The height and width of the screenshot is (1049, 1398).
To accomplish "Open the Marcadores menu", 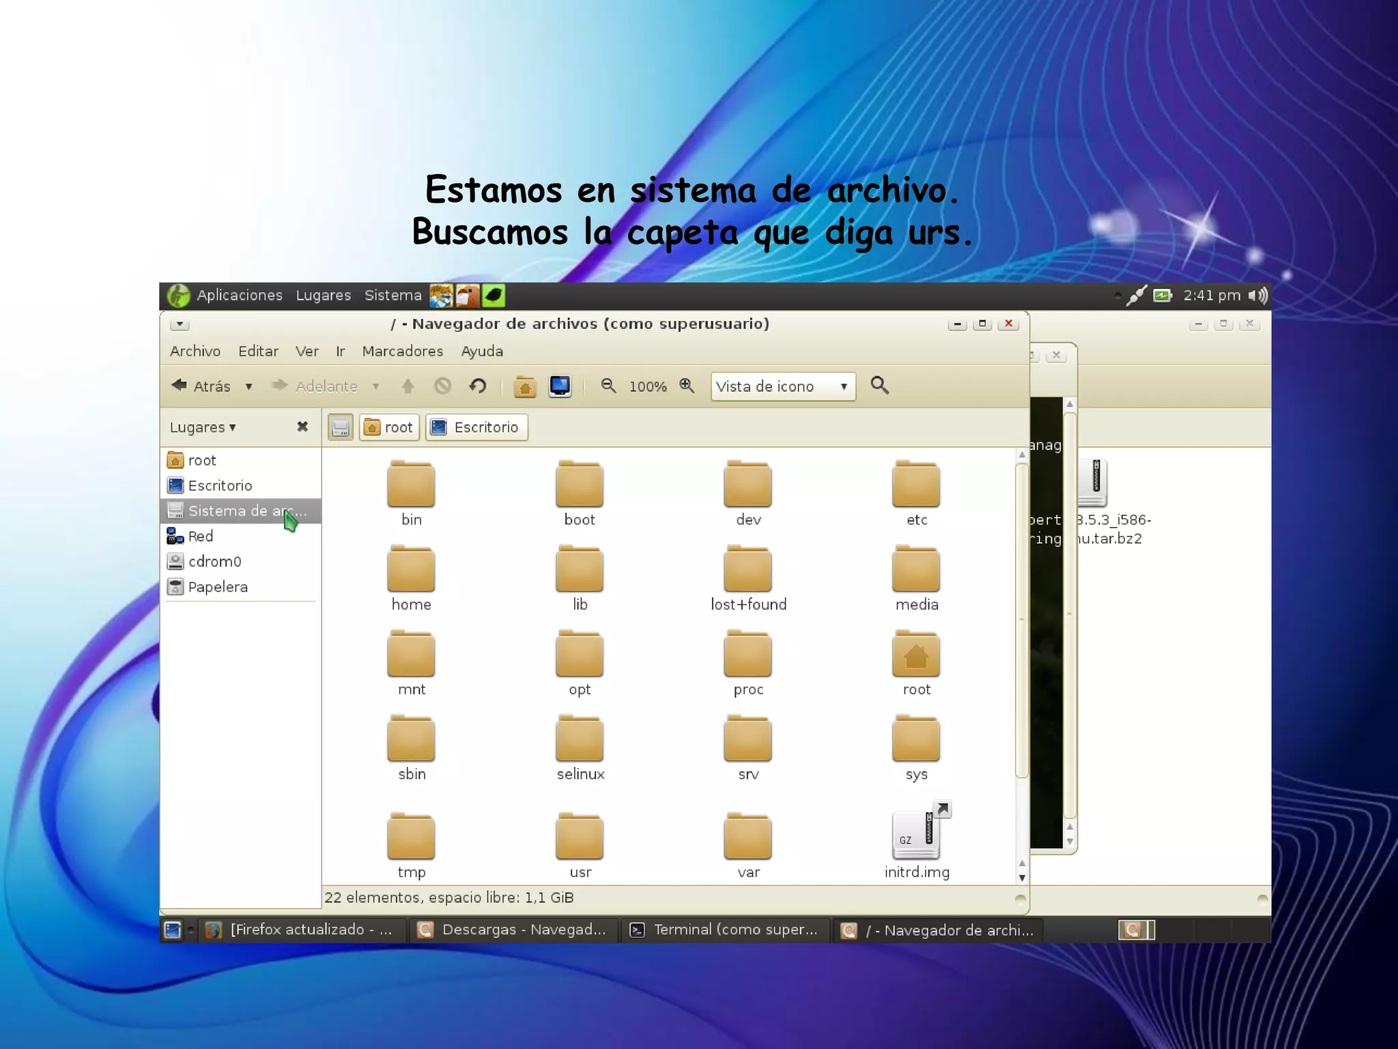I will tap(403, 351).
